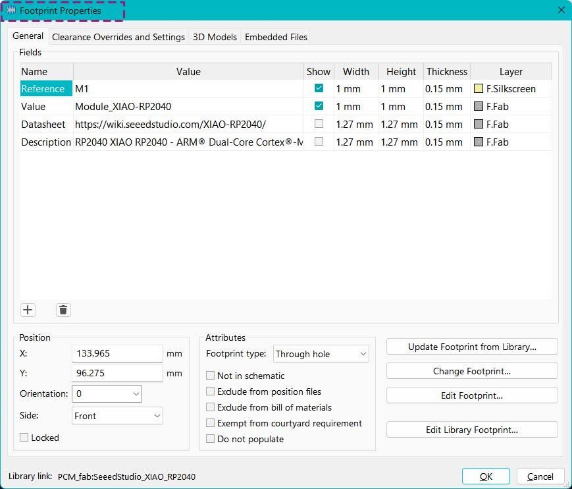Click the Footprint Properties title bar icon
Screen dimensions: 572x489
(11, 11)
